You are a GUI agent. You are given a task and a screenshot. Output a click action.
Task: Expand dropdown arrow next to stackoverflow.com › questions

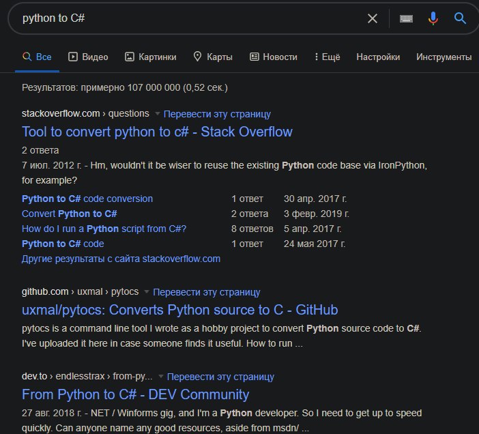pyautogui.click(x=158, y=113)
